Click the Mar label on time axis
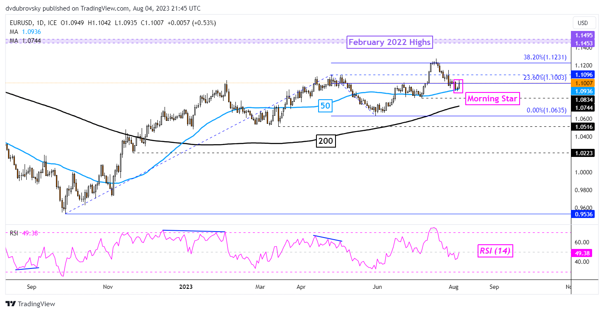604x313 pixels. click(260, 287)
